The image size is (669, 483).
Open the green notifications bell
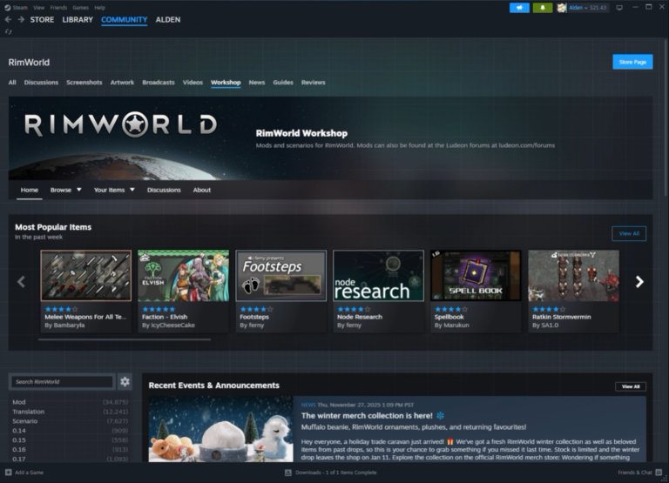543,8
